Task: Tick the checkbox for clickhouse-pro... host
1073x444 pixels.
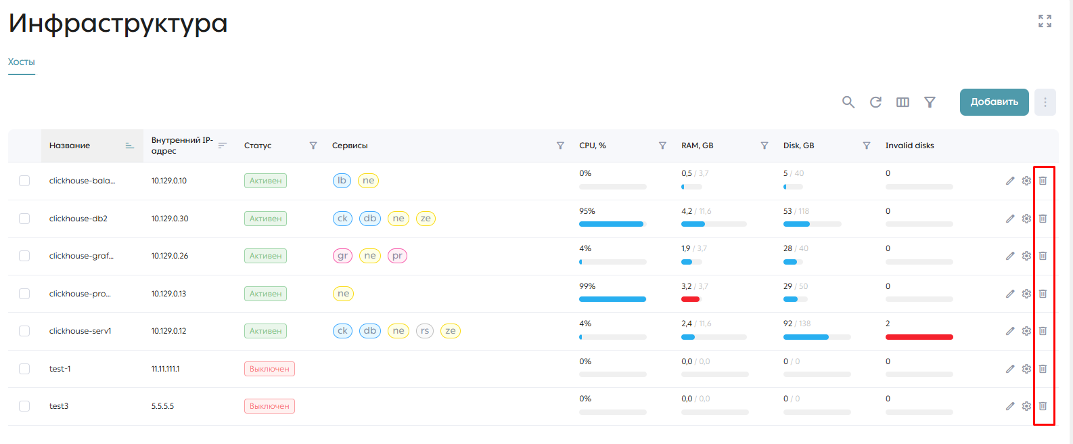Action: [x=24, y=294]
